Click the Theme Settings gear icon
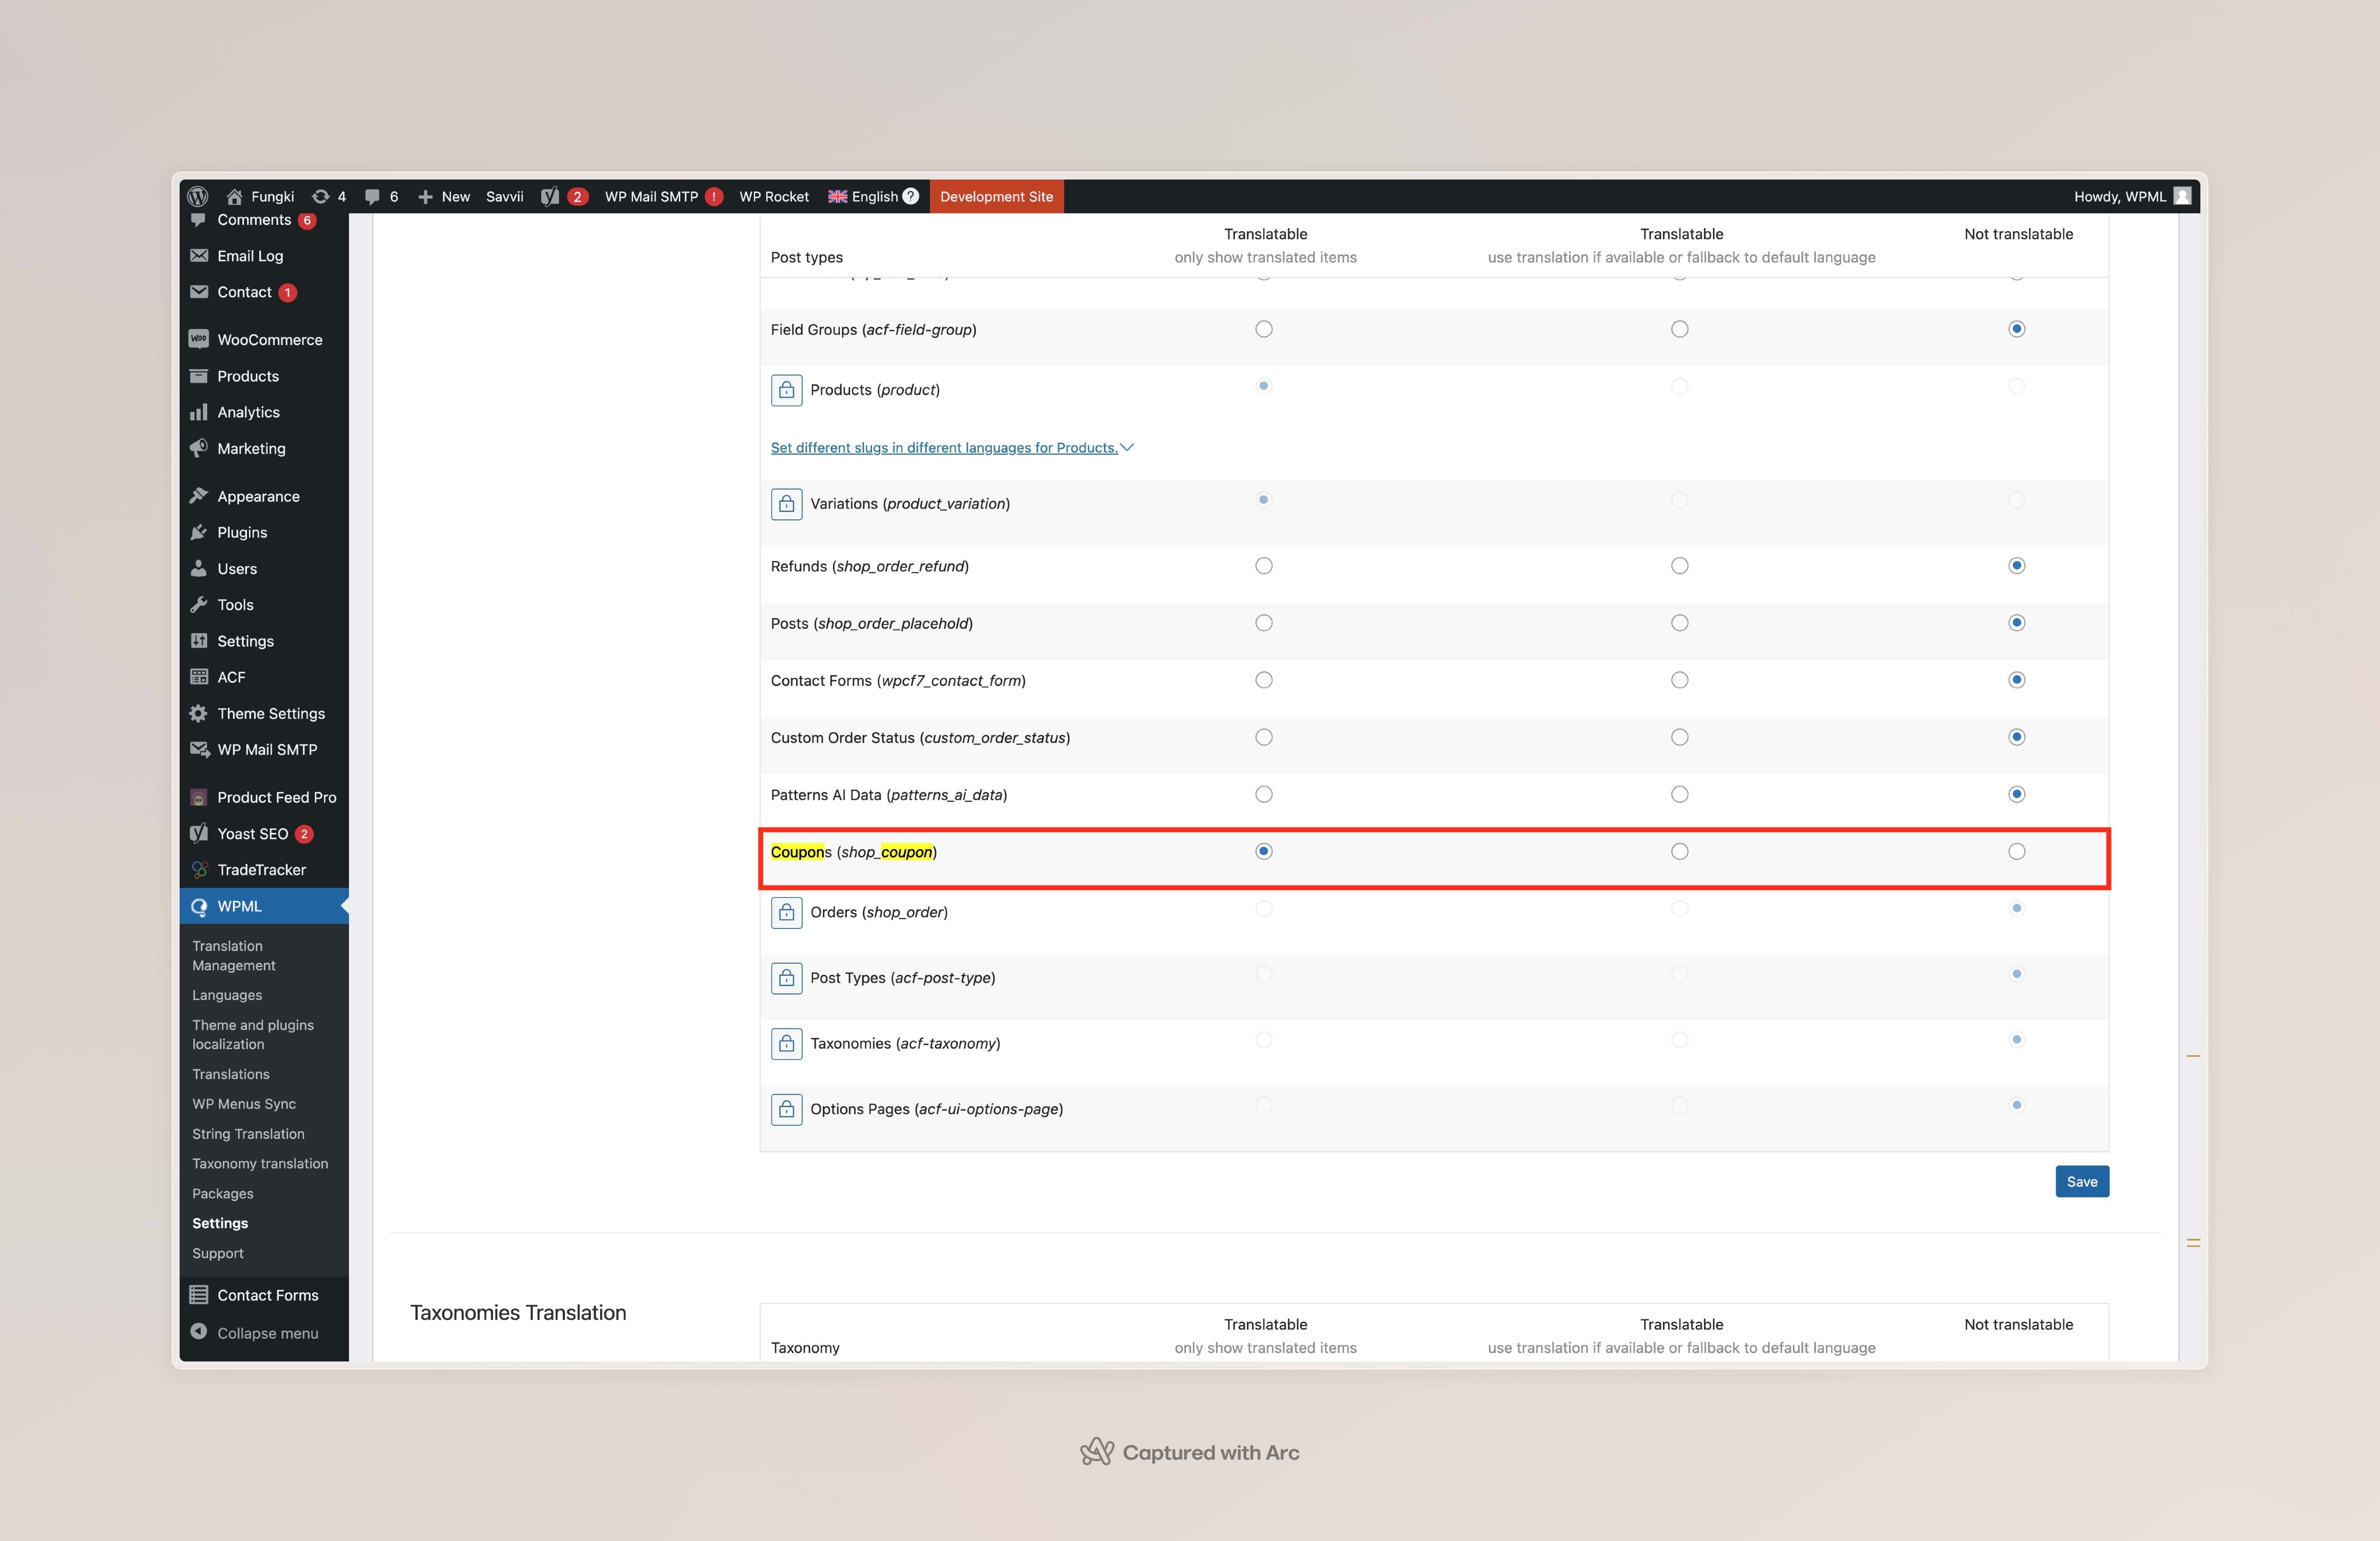This screenshot has height=1541, width=2380. click(x=199, y=713)
